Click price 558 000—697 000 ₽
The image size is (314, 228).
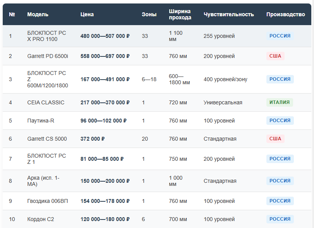pos(105,56)
